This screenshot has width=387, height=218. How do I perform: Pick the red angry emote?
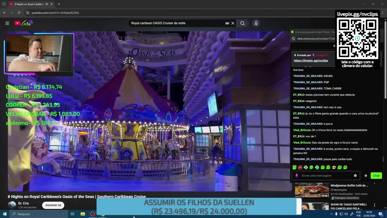pyautogui.click(x=300, y=167)
